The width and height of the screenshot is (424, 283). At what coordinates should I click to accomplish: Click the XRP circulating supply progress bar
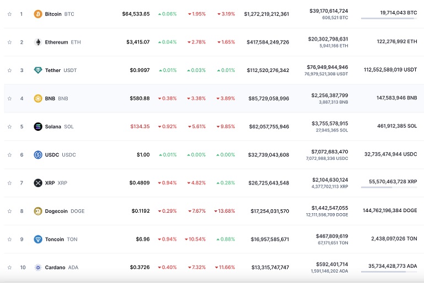point(389,187)
